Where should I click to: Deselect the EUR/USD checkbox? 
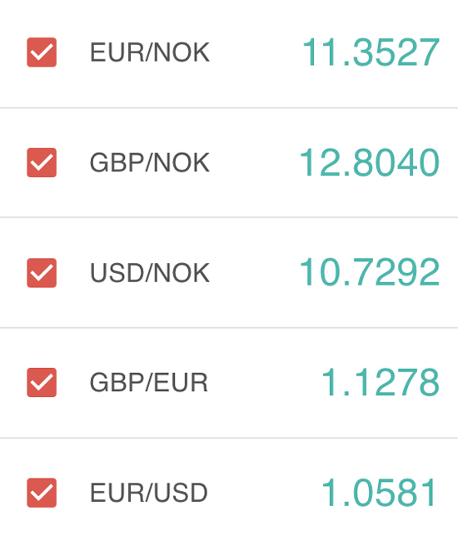click(x=42, y=493)
